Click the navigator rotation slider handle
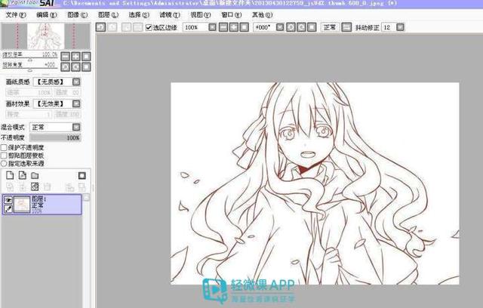Screen dimensions: 483x308 30,70
